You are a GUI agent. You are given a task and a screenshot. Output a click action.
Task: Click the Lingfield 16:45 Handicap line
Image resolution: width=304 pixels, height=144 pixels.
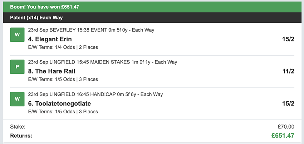point(95,94)
